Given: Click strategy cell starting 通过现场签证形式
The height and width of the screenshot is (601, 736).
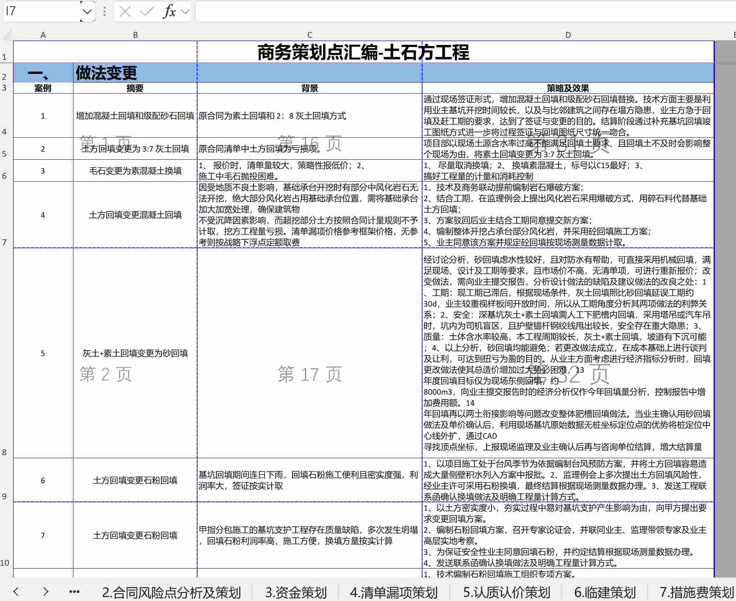Looking at the screenshot, I should (568, 116).
